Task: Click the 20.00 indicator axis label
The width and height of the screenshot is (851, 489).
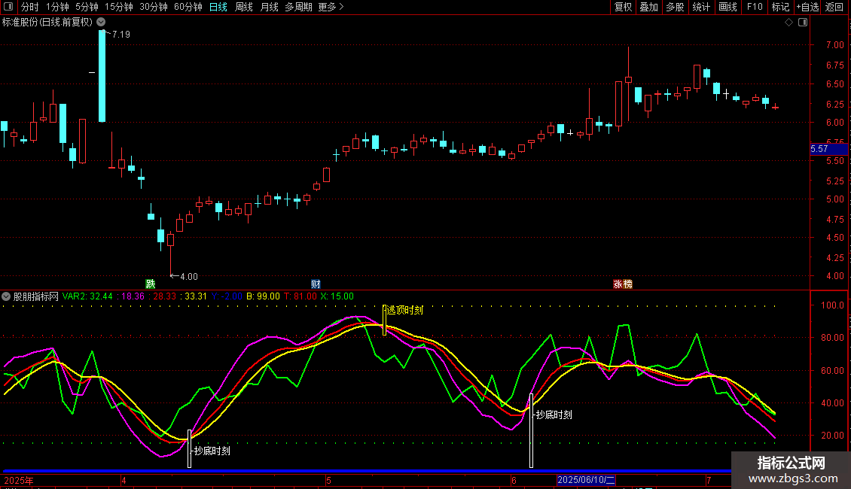Action: (832, 436)
